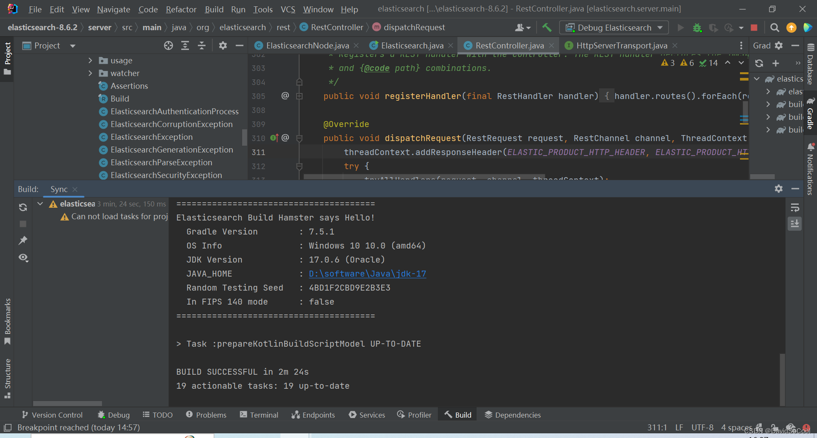817x438 pixels.
Task: Open the Problems tool window
Action: click(206, 415)
